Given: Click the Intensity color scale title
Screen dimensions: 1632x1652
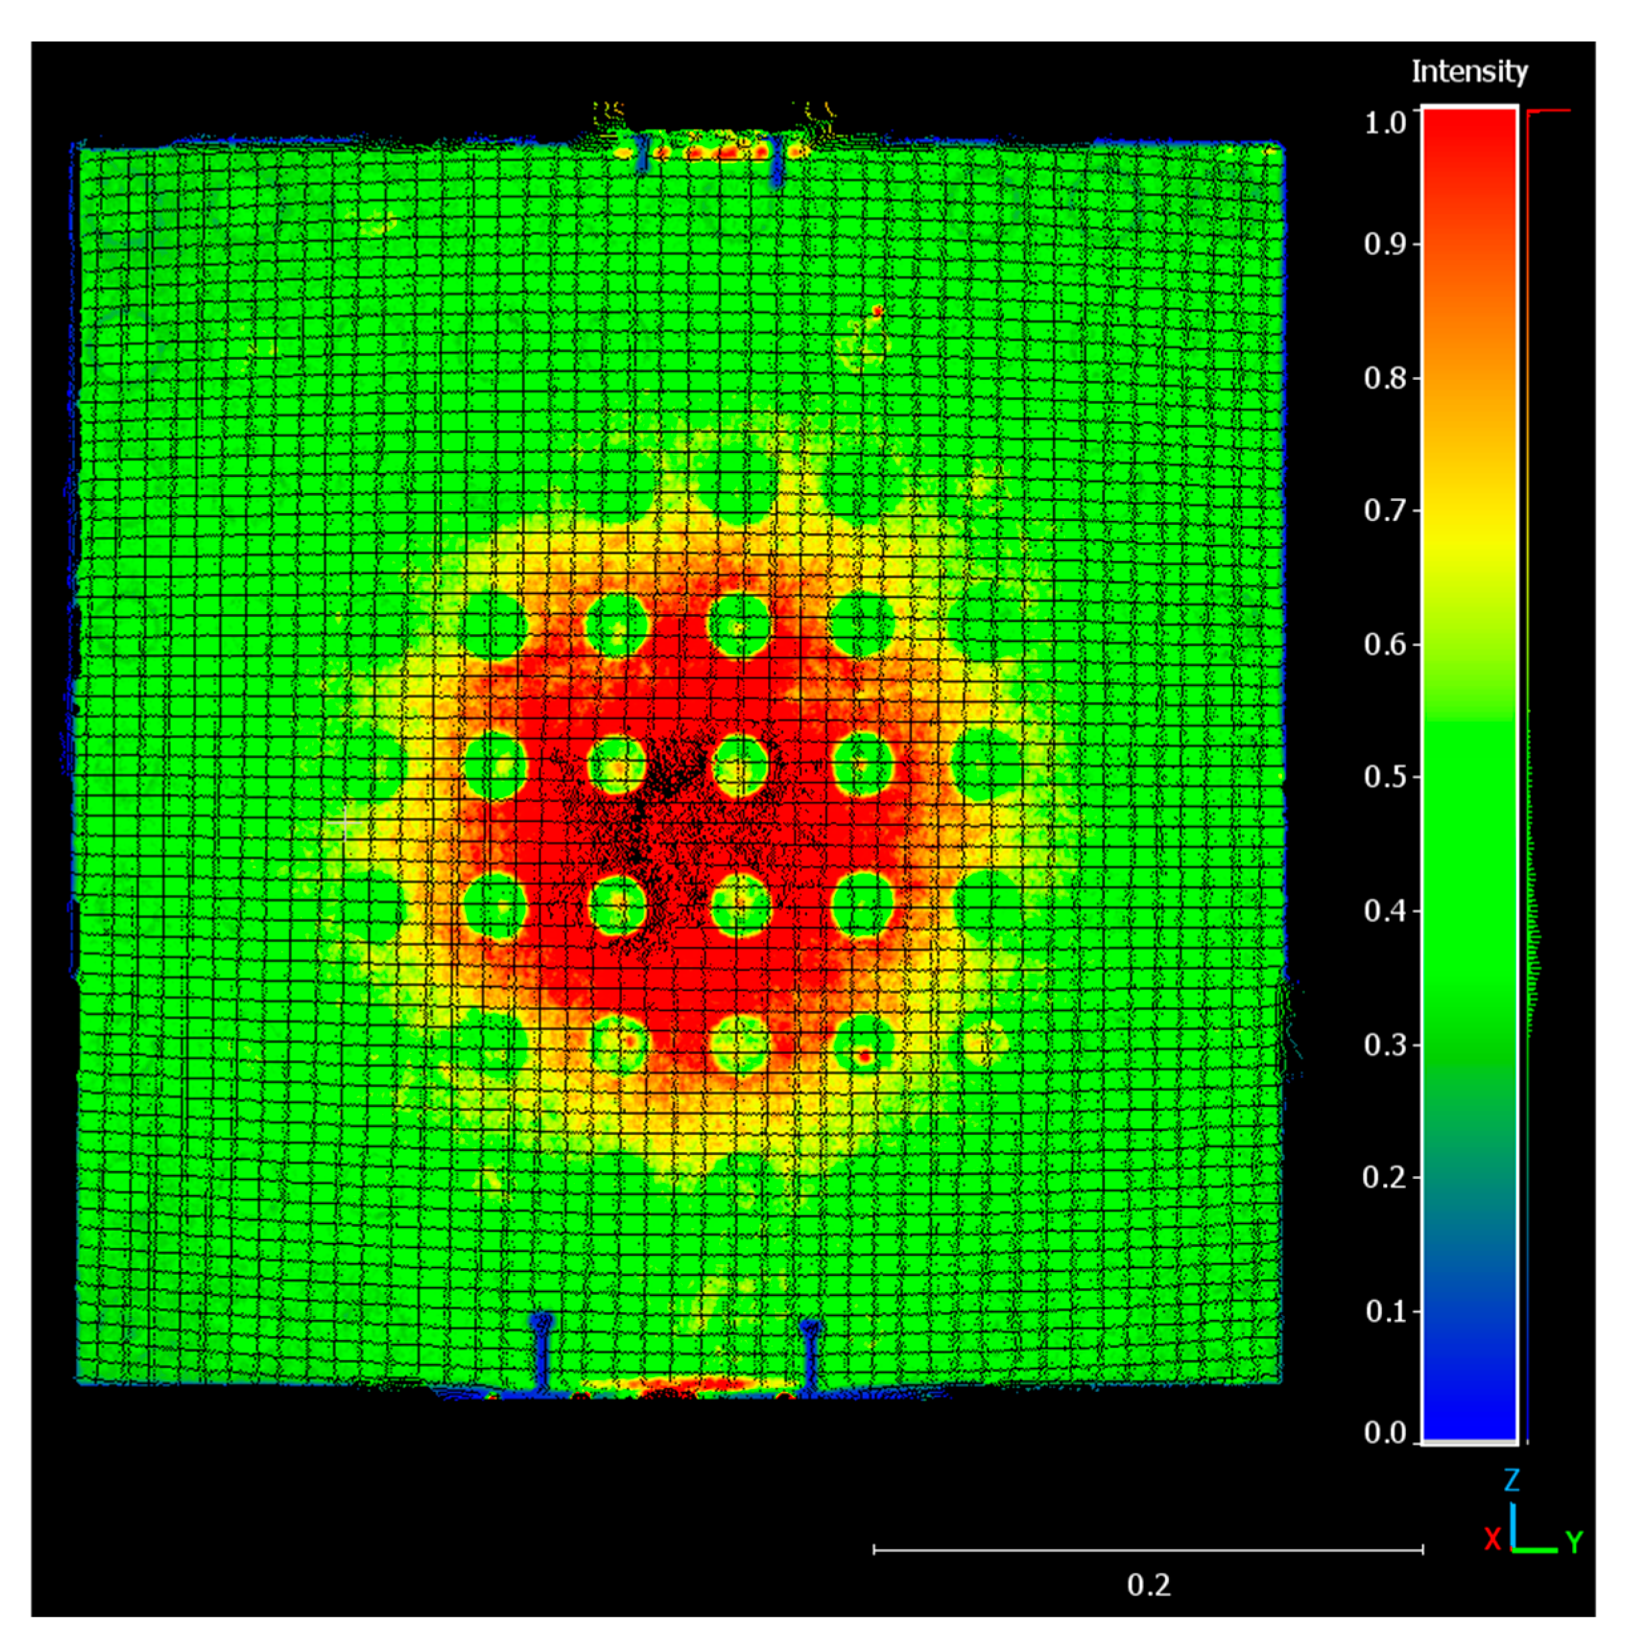Looking at the screenshot, I should [1469, 72].
